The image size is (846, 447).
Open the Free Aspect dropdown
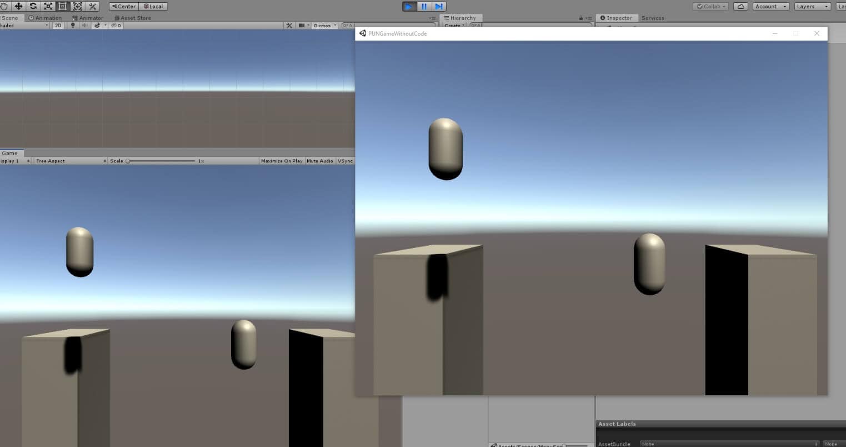[x=71, y=161]
